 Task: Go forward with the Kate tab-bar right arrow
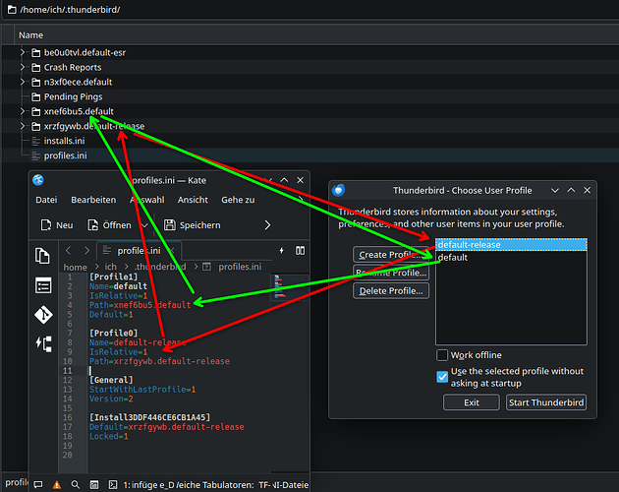coord(86,250)
